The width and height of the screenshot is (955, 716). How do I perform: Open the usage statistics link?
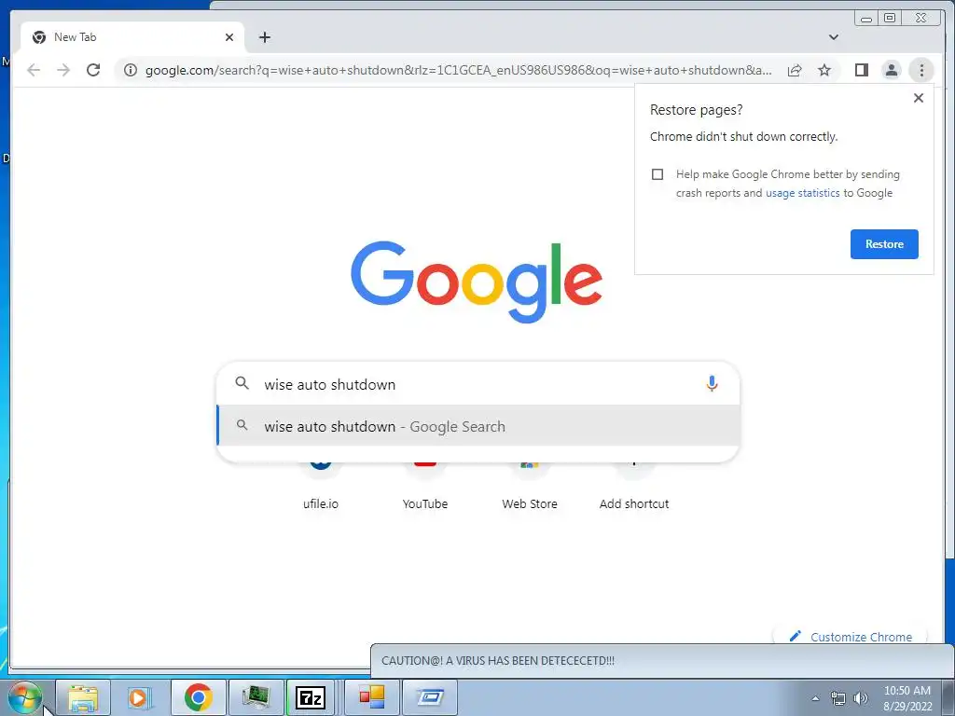802,193
